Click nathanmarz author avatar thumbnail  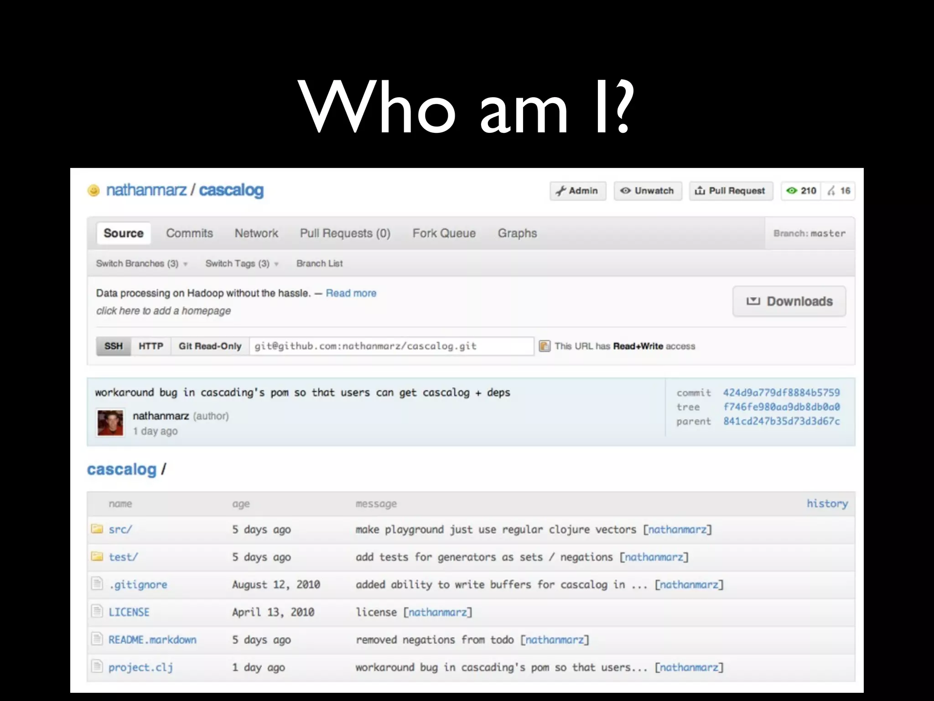(110, 423)
